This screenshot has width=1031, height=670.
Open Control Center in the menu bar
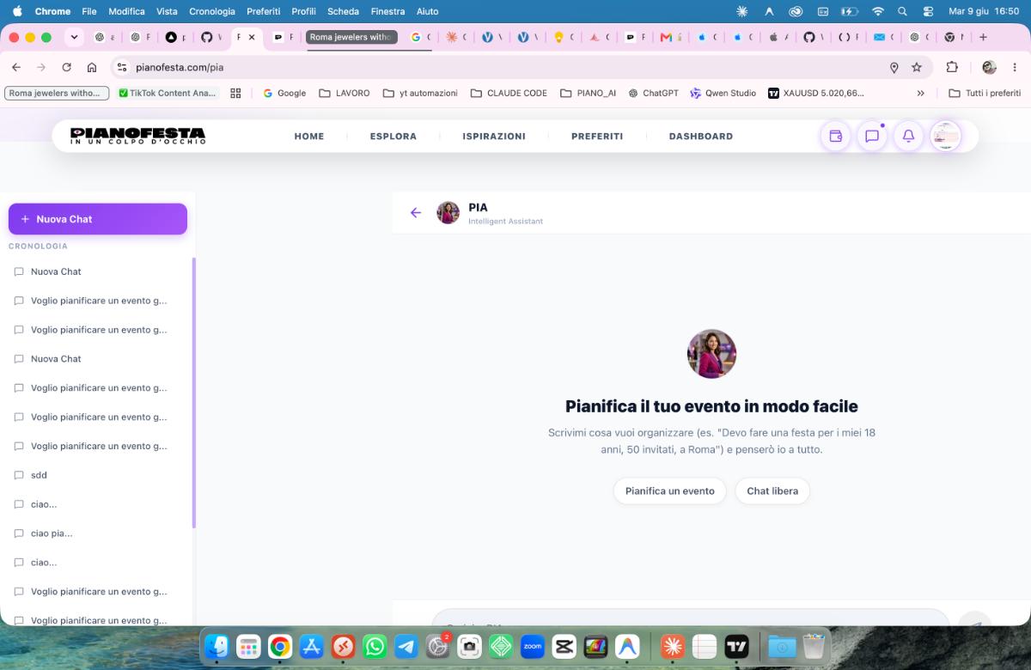928,11
